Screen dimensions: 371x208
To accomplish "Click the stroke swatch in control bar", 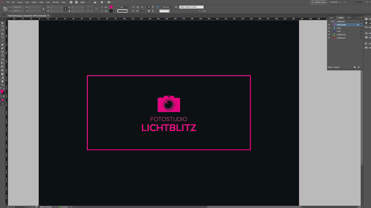I will pos(111,11).
